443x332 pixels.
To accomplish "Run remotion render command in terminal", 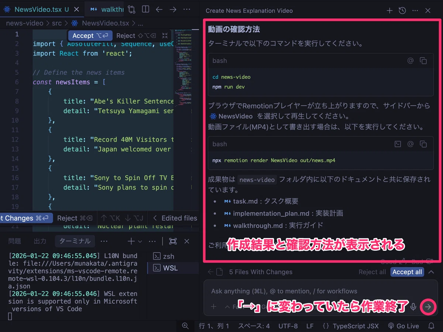I will [x=398, y=144].
